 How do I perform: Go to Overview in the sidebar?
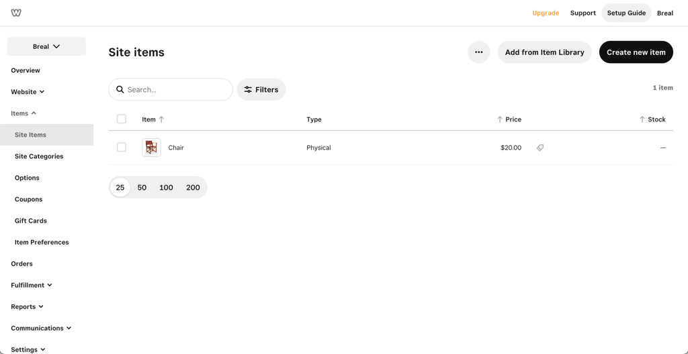[x=26, y=70]
